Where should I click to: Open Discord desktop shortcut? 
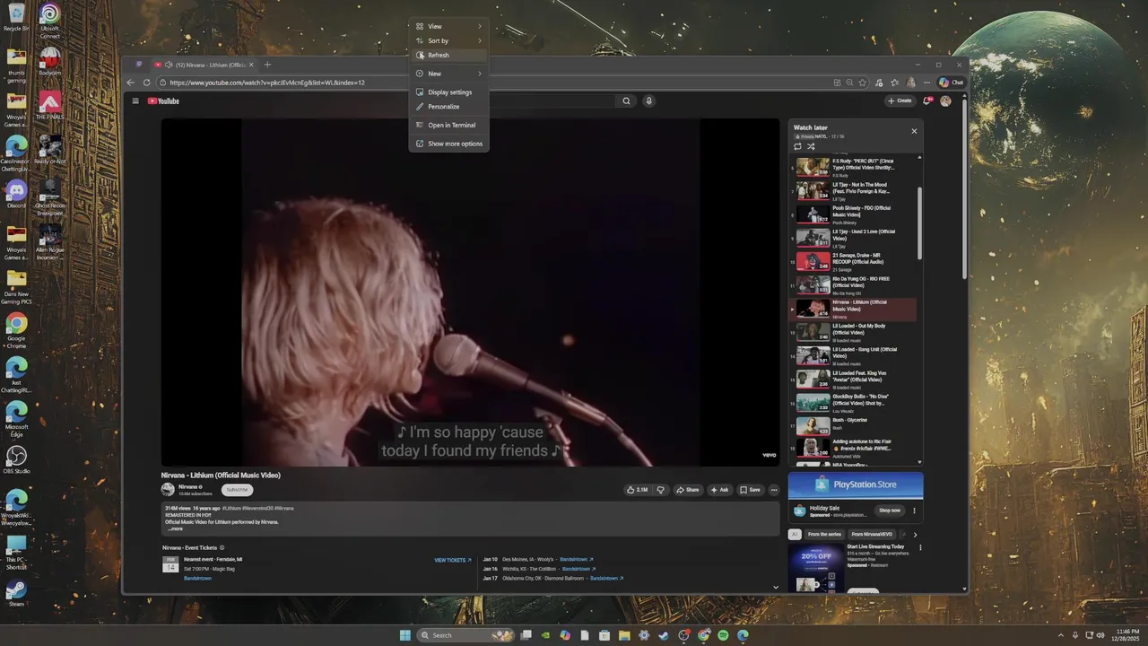click(16, 194)
